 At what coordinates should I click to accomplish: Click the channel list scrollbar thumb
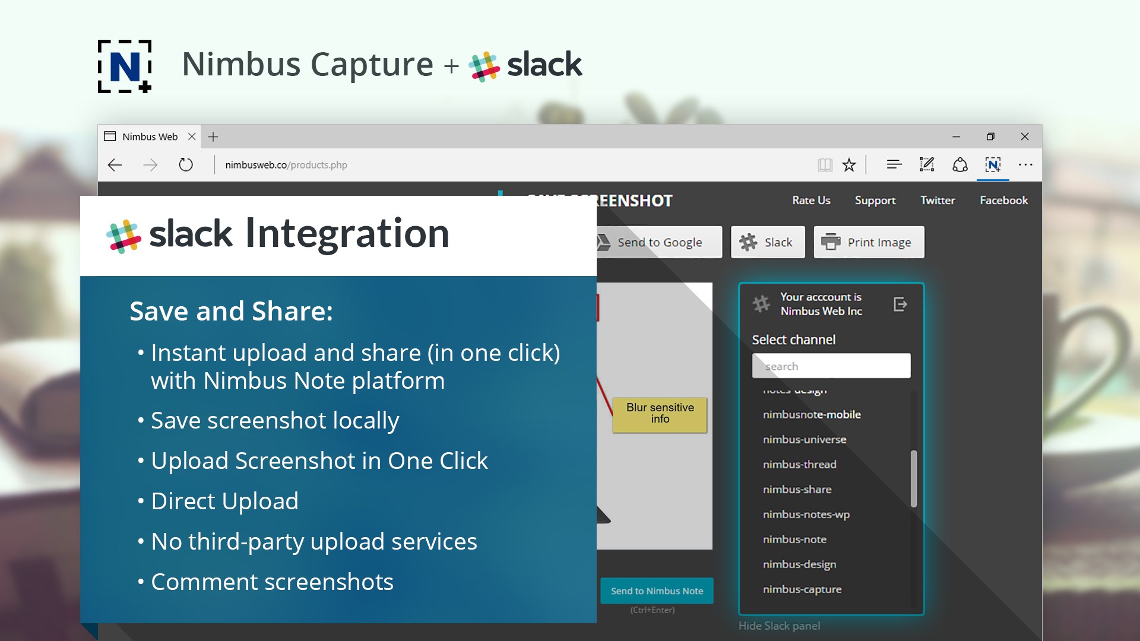(x=914, y=478)
